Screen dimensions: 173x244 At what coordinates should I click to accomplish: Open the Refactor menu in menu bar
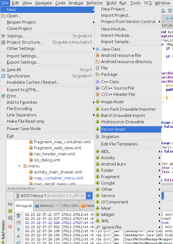click(x=95, y=3)
